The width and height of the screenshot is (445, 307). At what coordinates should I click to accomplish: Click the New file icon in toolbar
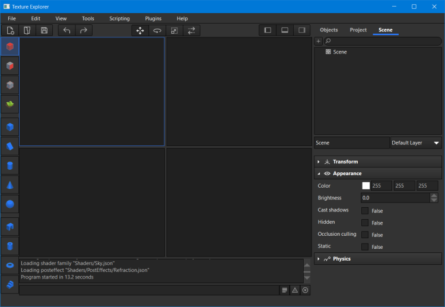pos(11,30)
